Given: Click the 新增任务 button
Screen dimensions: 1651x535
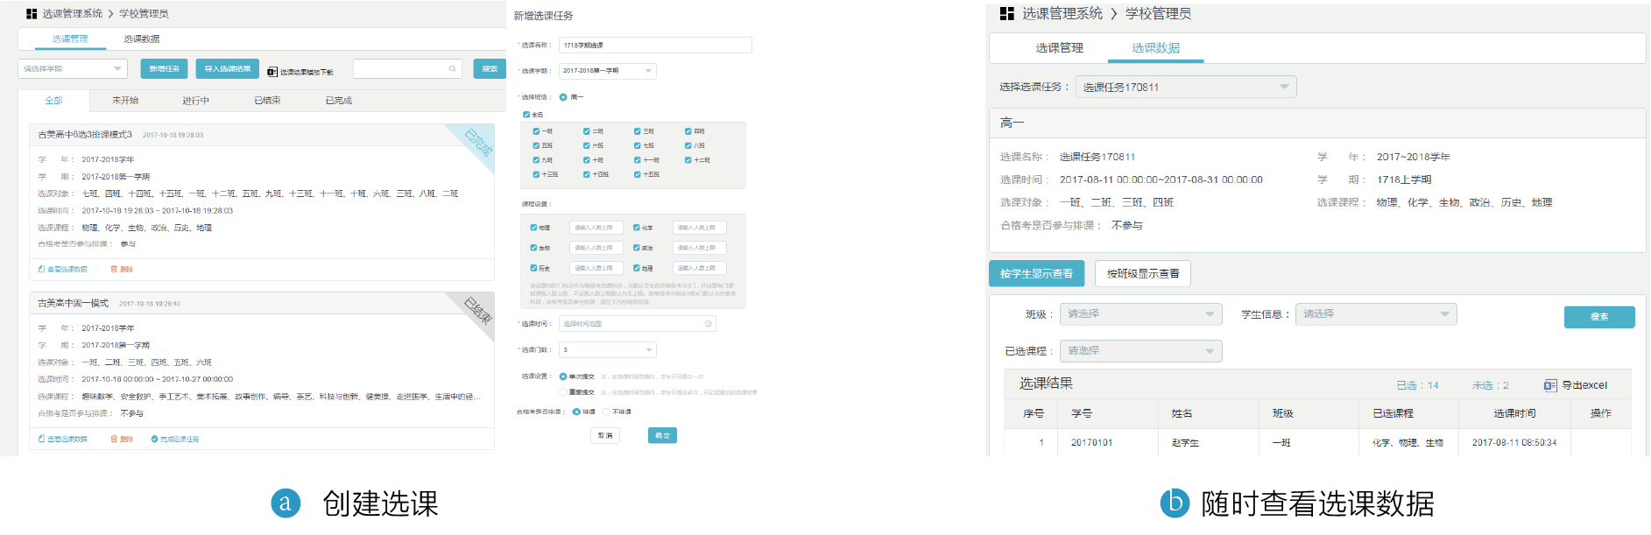Looking at the screenshot, I should 164,68.
